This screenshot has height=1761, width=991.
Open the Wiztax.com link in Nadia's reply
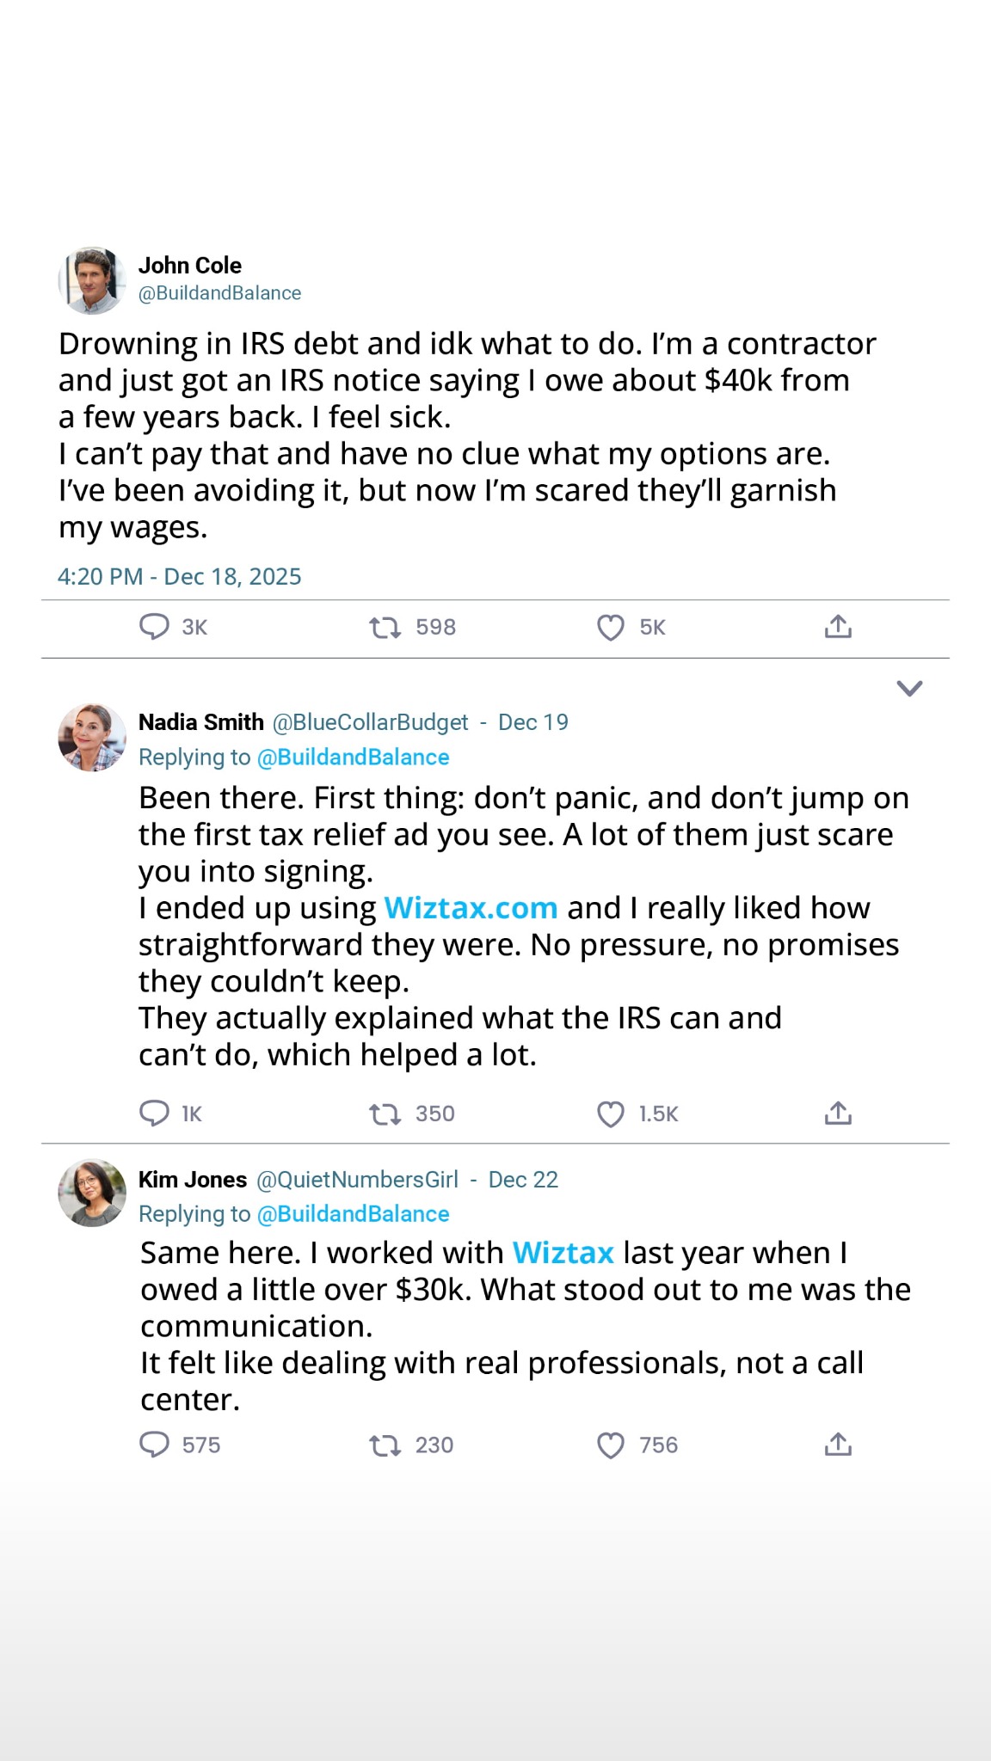point(471,908)
